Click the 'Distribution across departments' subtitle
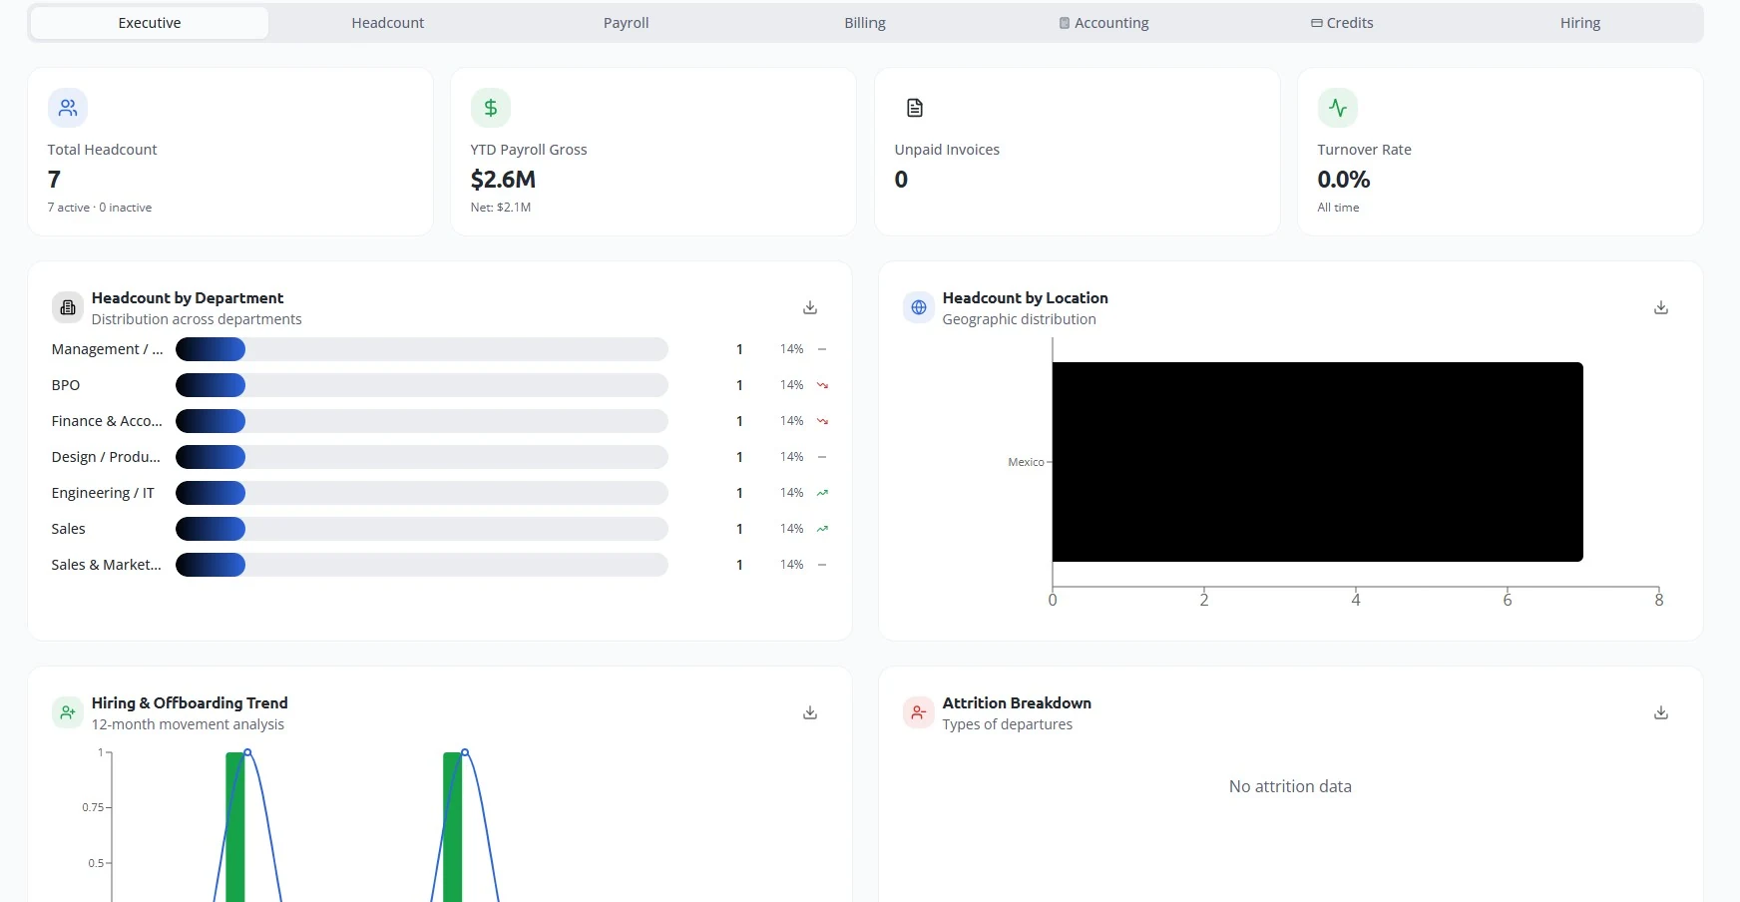Screen dimensions: 1740x902 click(x=197, y=319)
